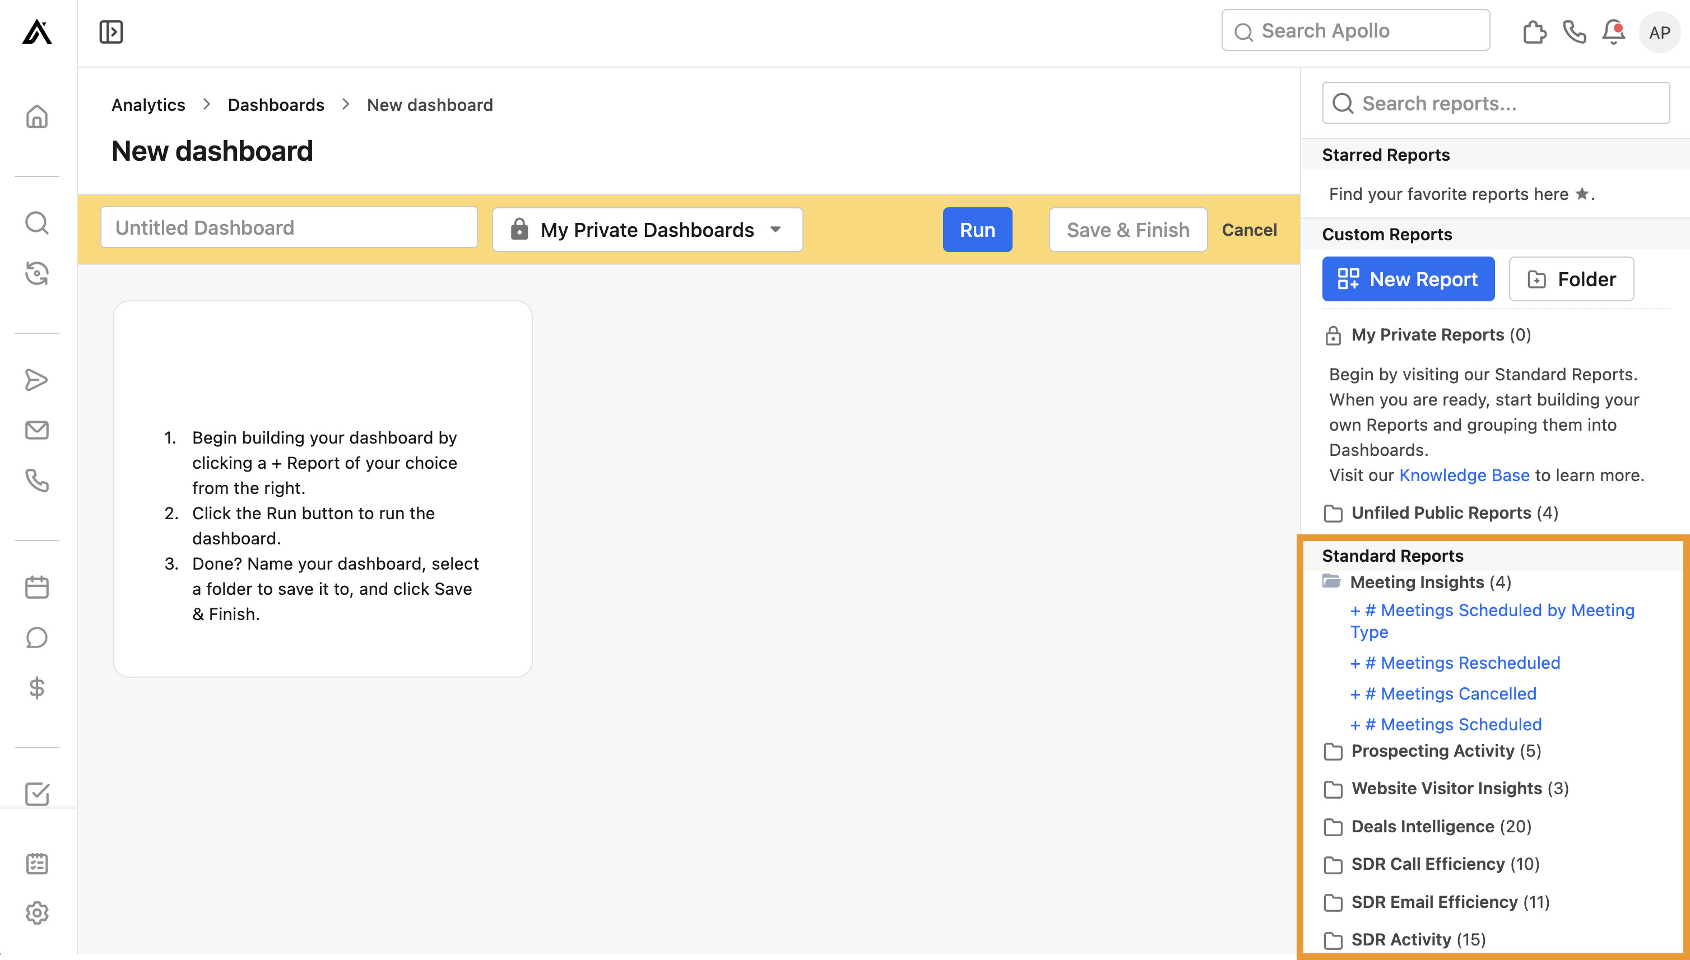
Task: Open the data enrichment refresh sidebar icon
Action: [37, 273]
